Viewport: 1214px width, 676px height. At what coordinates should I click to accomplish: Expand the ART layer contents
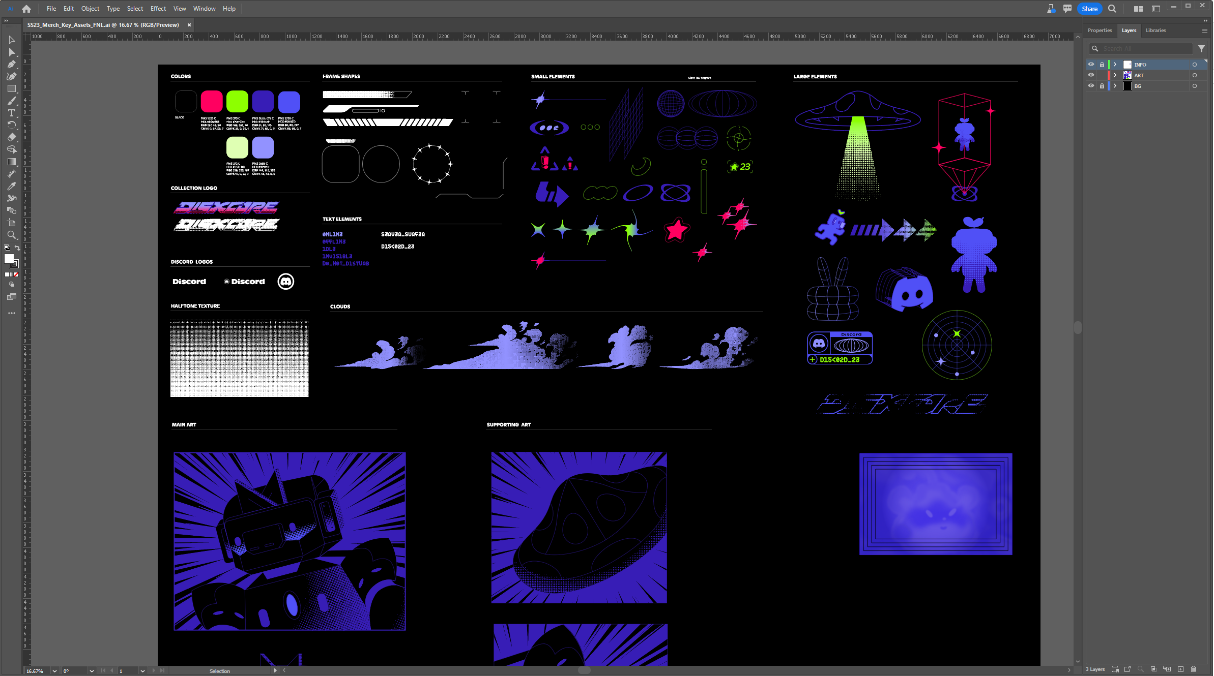click(1115, 75)
